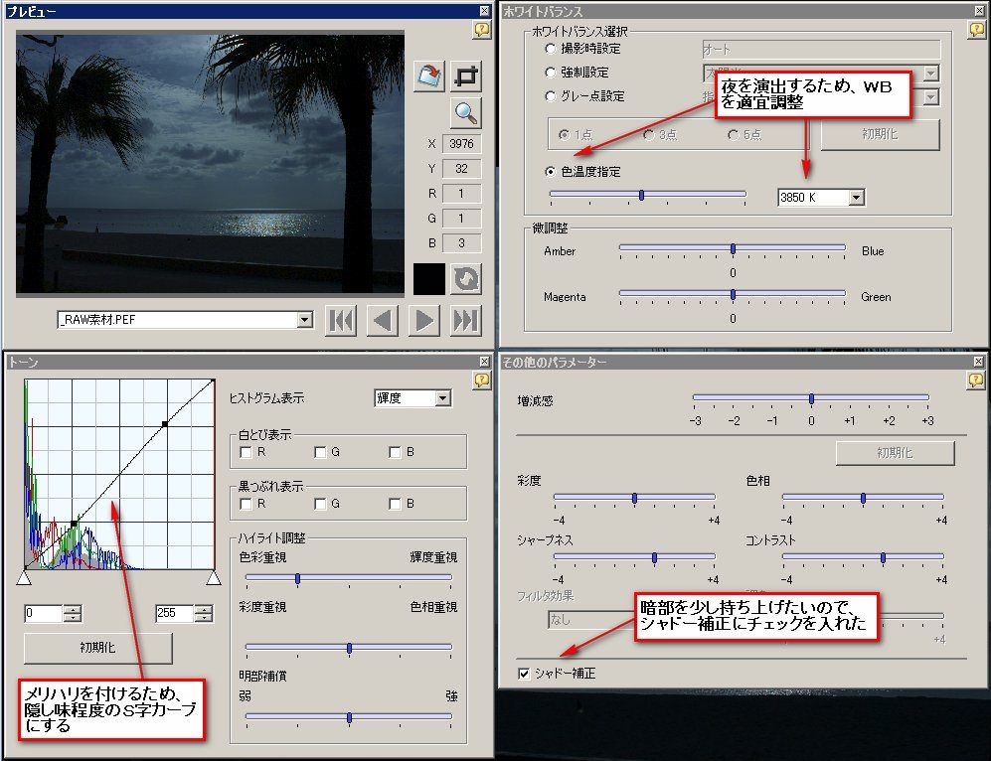Enable 黒つぶれ表示 B checkbox
This screenshot has width=991, height=761.
(395, 504)
